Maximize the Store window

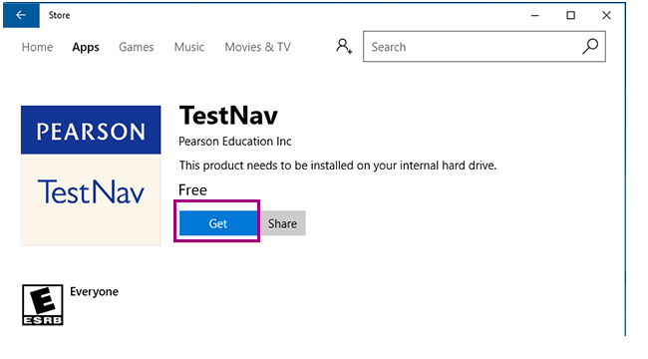coord(570,15)
